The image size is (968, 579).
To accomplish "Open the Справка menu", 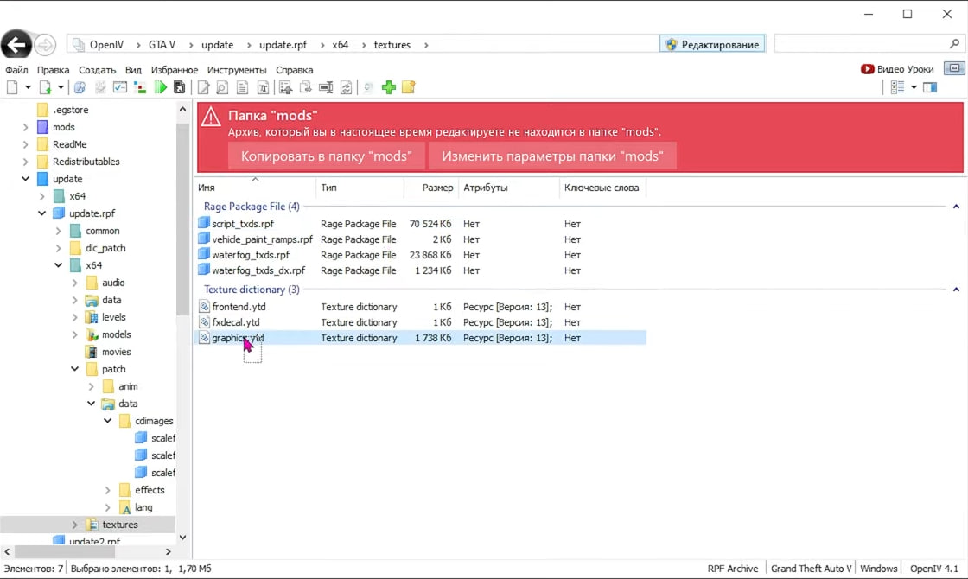I will [295, 70].
